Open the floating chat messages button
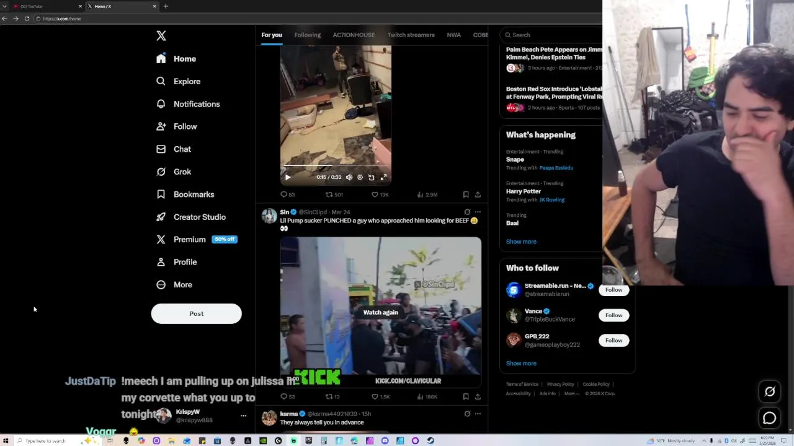Image resolution: width=794 pixels, height=446 pixels. (770, 418)
